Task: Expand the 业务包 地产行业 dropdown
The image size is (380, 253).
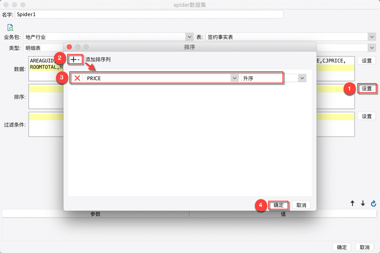Action: pyautogui.click(x=190, y=37)
